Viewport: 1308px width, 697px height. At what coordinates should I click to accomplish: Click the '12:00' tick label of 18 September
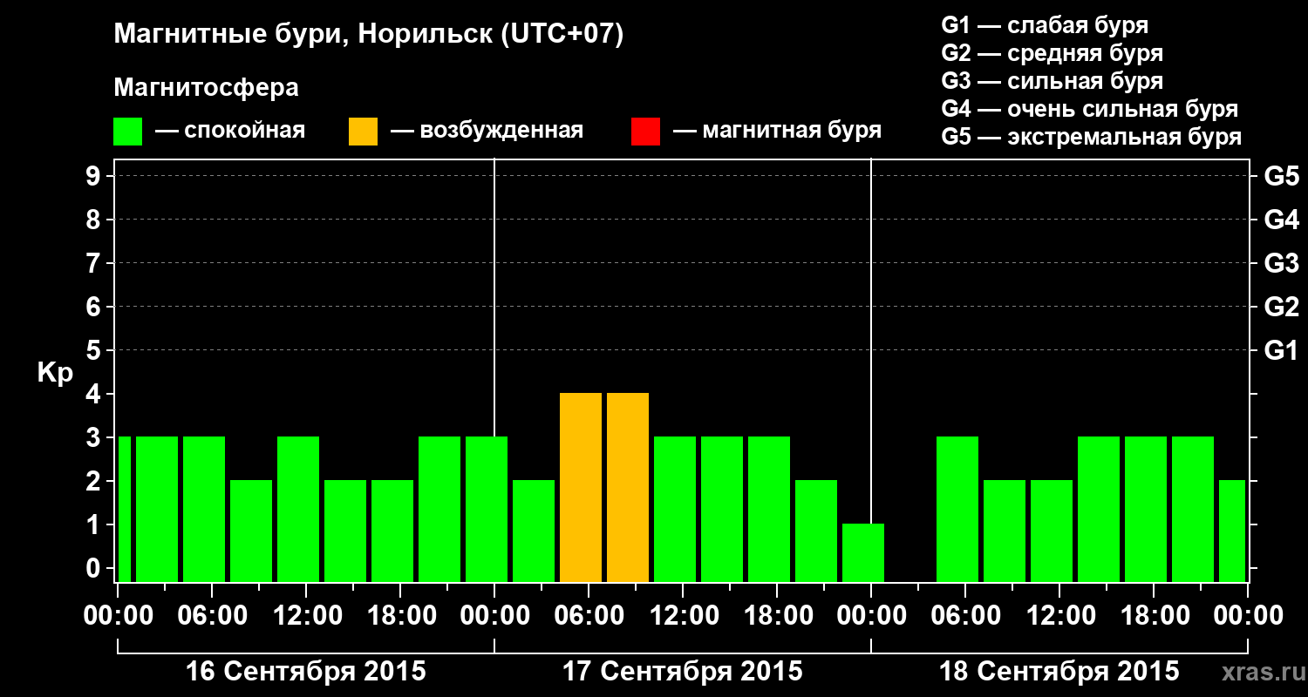[x=1059, y=616]
